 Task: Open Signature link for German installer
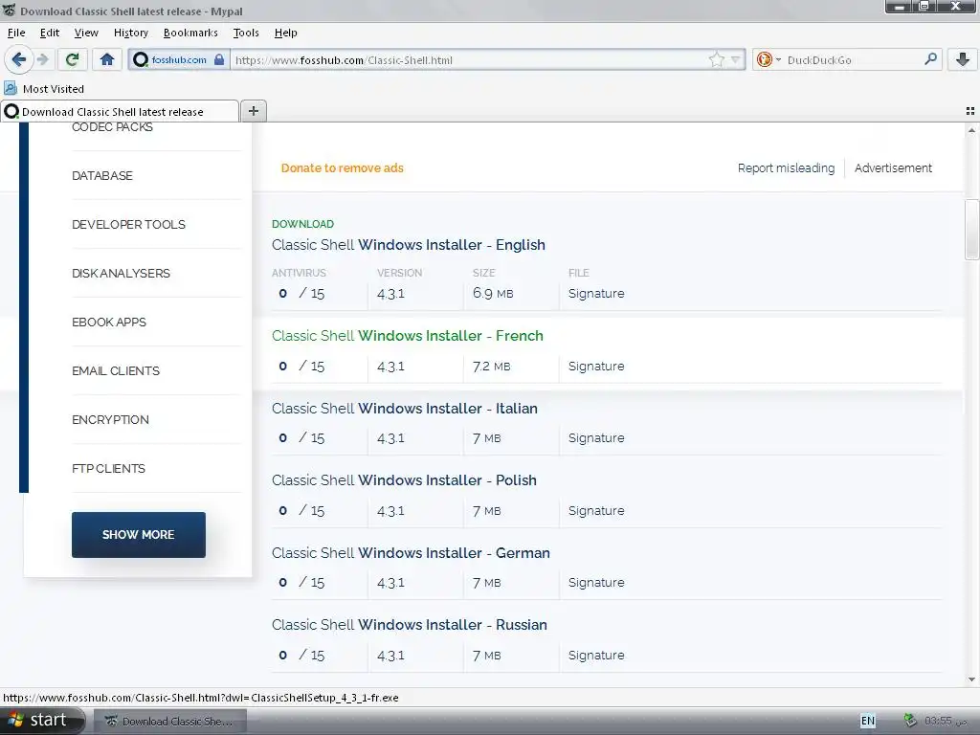(596, 583)
